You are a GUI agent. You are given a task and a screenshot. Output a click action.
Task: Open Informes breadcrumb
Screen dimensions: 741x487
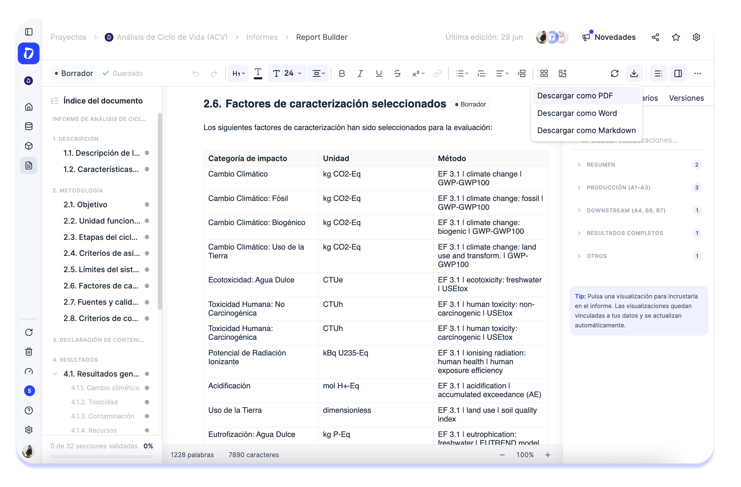point(262,37)
